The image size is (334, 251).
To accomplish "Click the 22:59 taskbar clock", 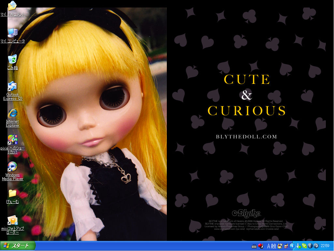I will click(x=325, y=246).
